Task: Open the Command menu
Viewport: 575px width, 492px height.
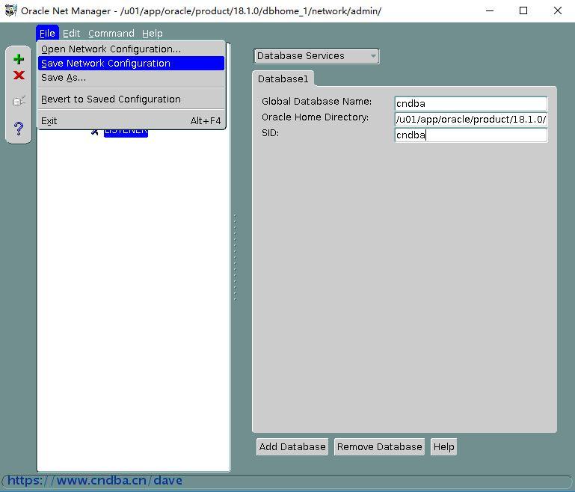Action: pyautogui.click(x=111, y=34)
